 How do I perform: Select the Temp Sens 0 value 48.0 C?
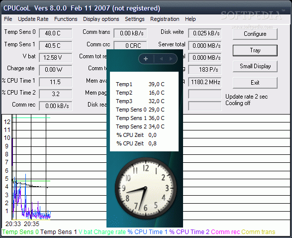(x=56, y=33)
